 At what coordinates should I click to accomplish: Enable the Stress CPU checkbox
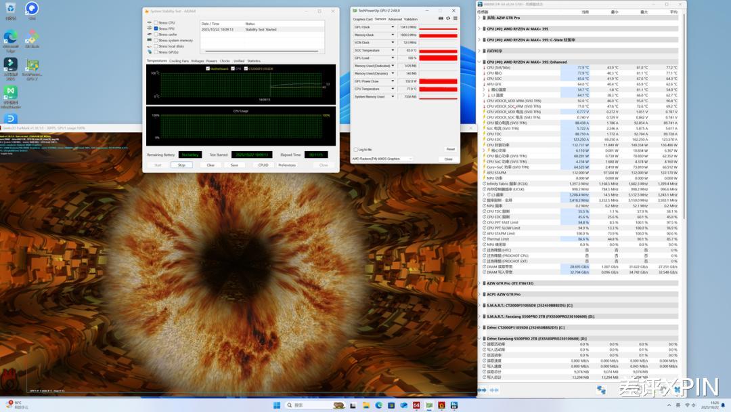coord(156,23)
